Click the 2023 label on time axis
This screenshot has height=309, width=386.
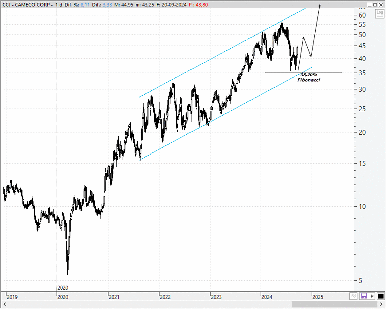pyautogui.click(x=216, y=297)
